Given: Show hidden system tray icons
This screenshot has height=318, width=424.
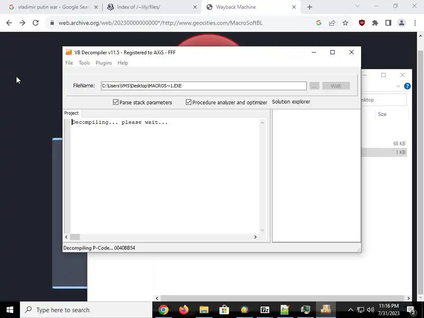Looking at the screenshot, I should 350,310.
